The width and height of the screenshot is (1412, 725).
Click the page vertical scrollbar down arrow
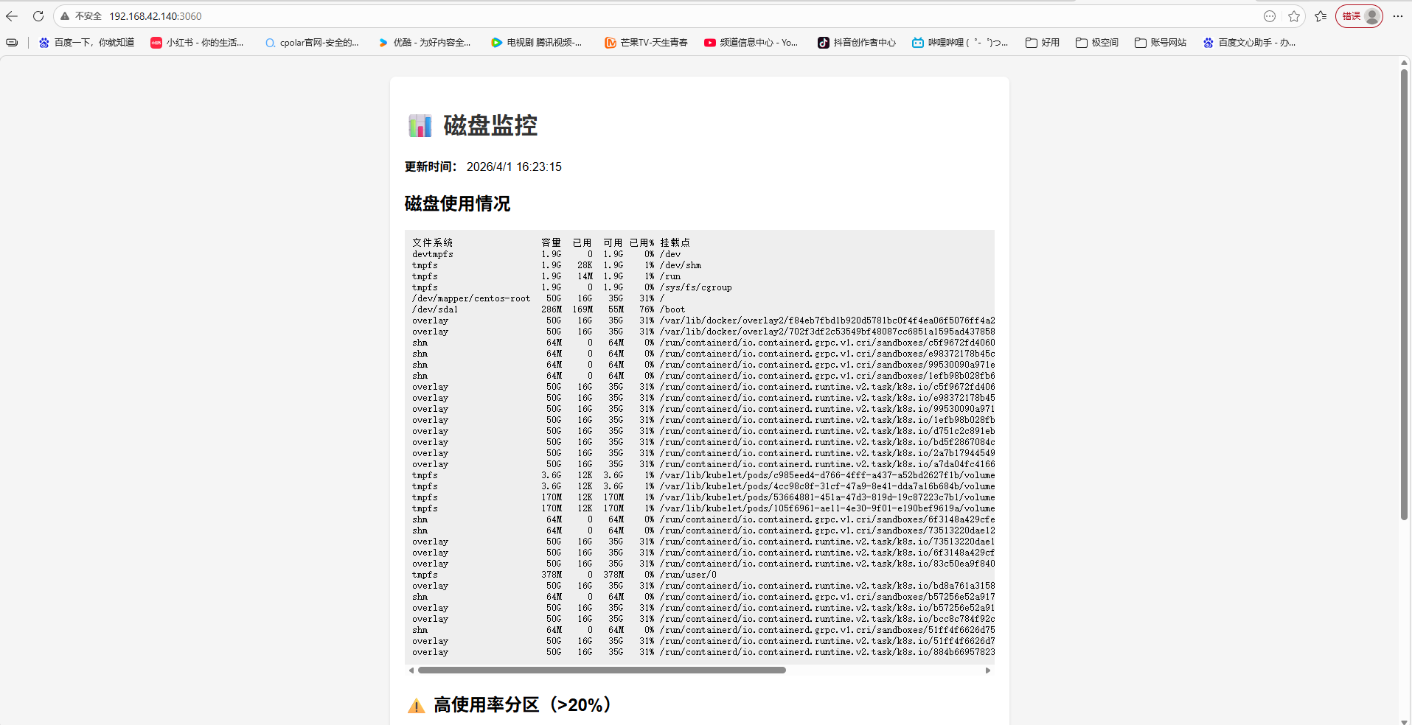(1404, 721)
